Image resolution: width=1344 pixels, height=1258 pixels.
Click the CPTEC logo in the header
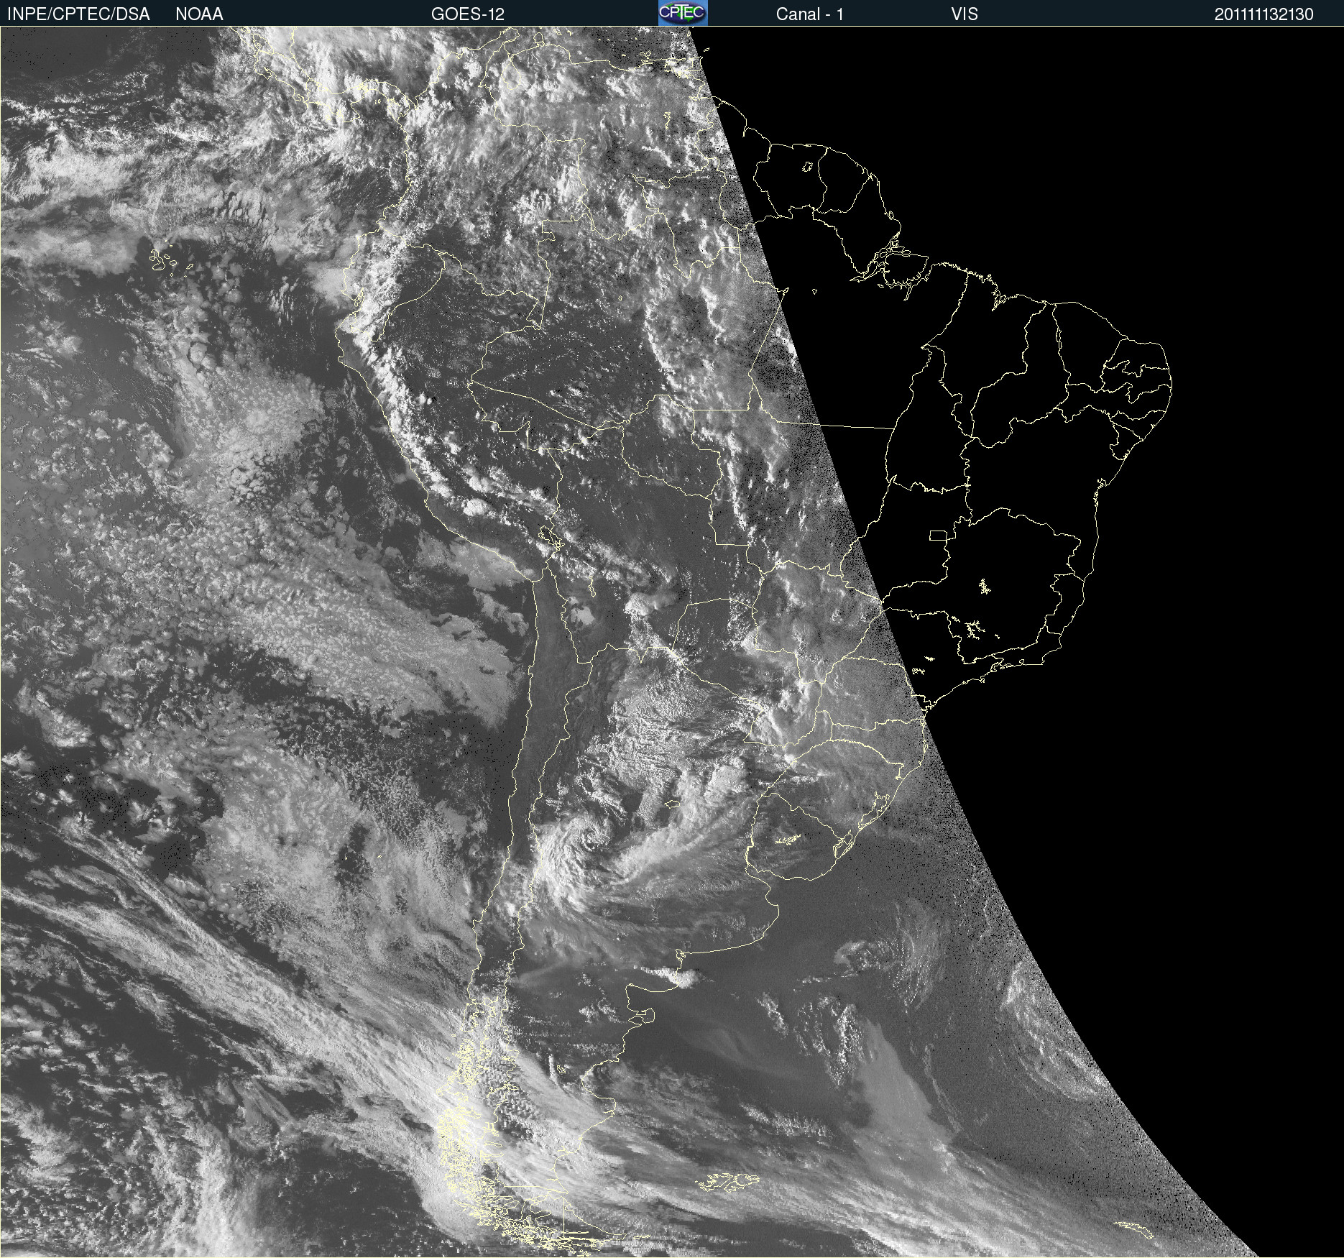pyautogui.click(x=683, y=13)
